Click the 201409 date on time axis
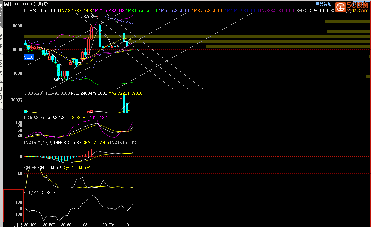The width and height of the screenshot is (371, 227). click(30, 225)
